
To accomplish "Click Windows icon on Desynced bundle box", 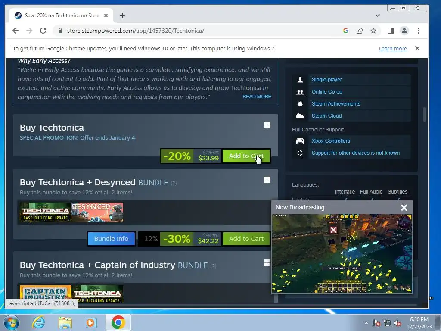I will pyautogui.click(x=267, y=180).
